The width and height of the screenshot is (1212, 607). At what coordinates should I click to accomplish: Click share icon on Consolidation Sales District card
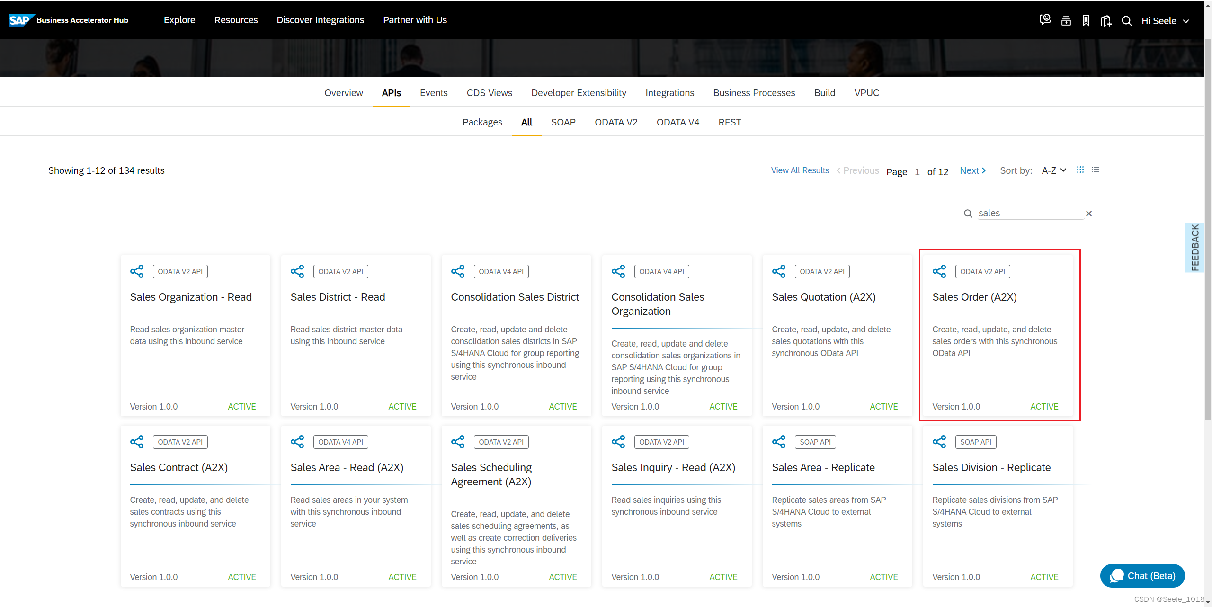click(x=458, y=271)
